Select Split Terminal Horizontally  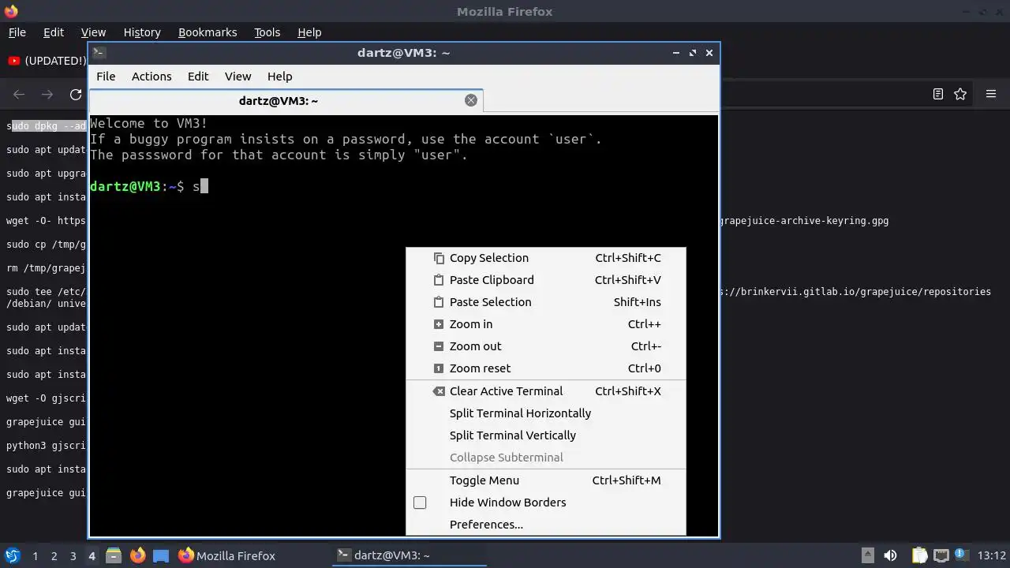point(546,413)
